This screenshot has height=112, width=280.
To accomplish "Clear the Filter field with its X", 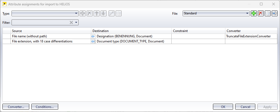I will click(x=71, y=23).
